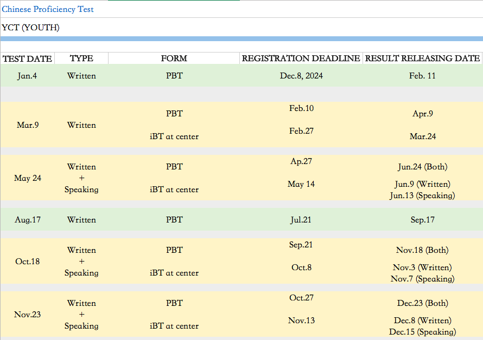Image resolution: width=483 pixels, height=340 pixels.
Task: Click PBT form in the Aug.17 row
Action: (174, 220)
